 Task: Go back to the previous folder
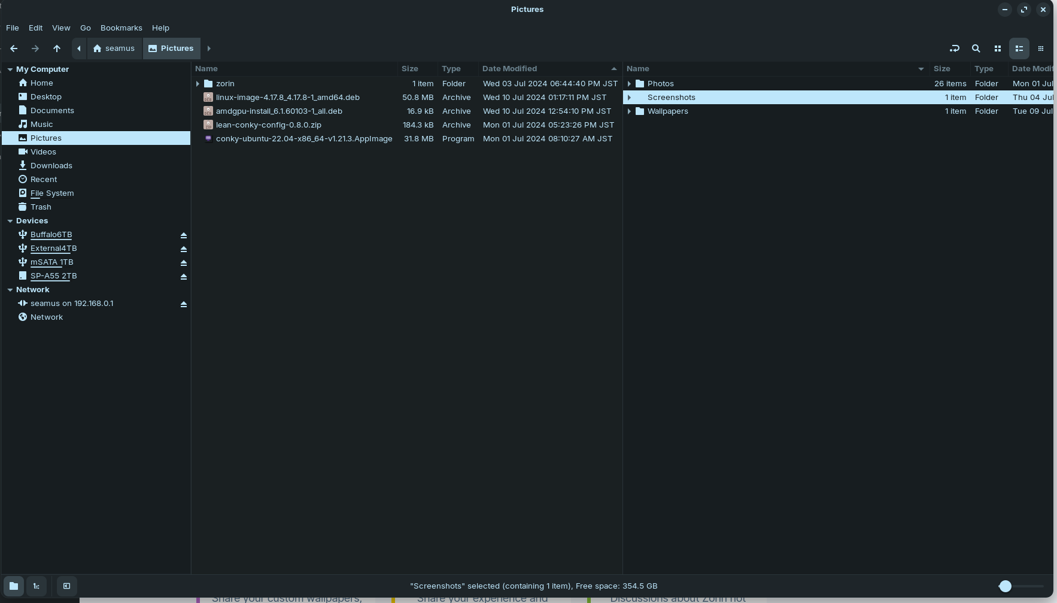click(x=14, y=49)
